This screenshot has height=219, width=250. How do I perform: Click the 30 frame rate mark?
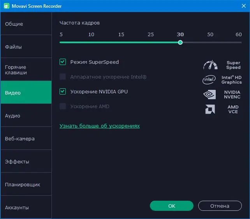pyautogui.click(x=180, y=34)
